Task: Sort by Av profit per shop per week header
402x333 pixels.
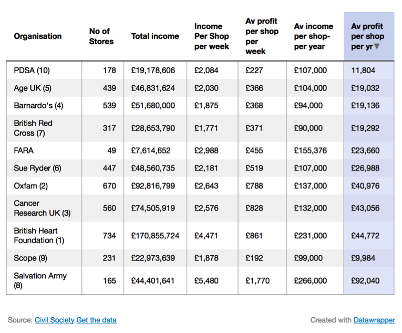Action: pyautogui.click(x=262, y=36)
